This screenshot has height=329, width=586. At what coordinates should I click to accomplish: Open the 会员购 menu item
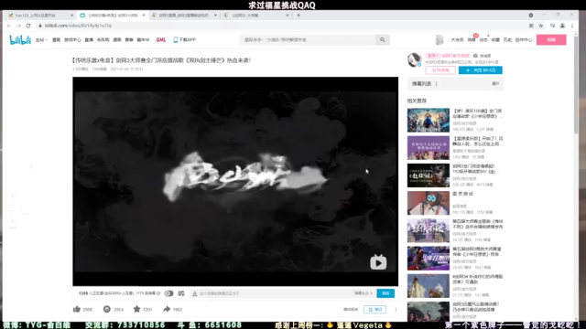103,40
